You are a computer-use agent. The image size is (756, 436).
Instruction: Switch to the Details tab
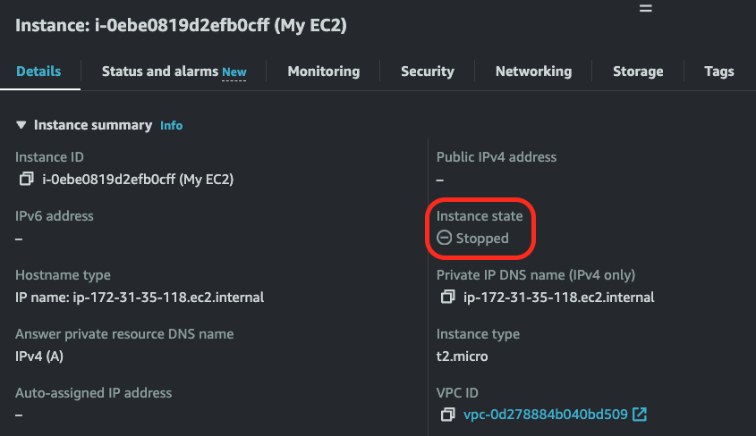tap(38, 71)
